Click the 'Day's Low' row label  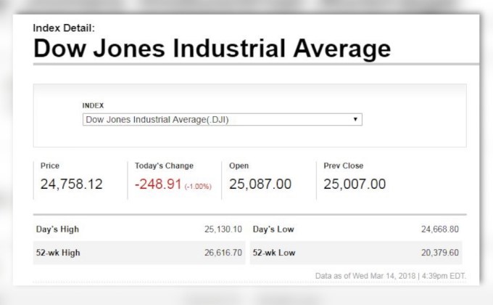point(274,229)
